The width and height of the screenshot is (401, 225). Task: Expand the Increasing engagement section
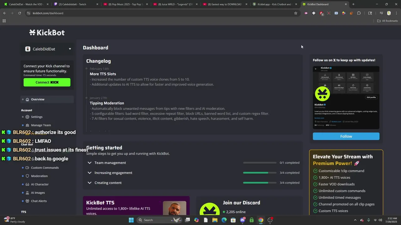193,172
